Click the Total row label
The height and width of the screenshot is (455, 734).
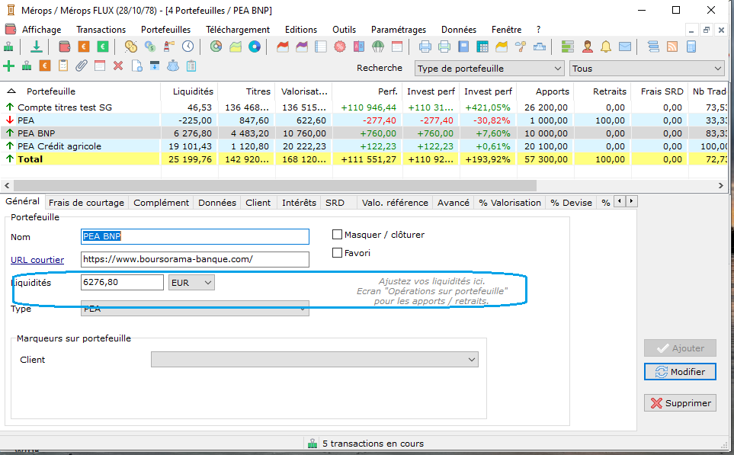(x=30, y=159)
